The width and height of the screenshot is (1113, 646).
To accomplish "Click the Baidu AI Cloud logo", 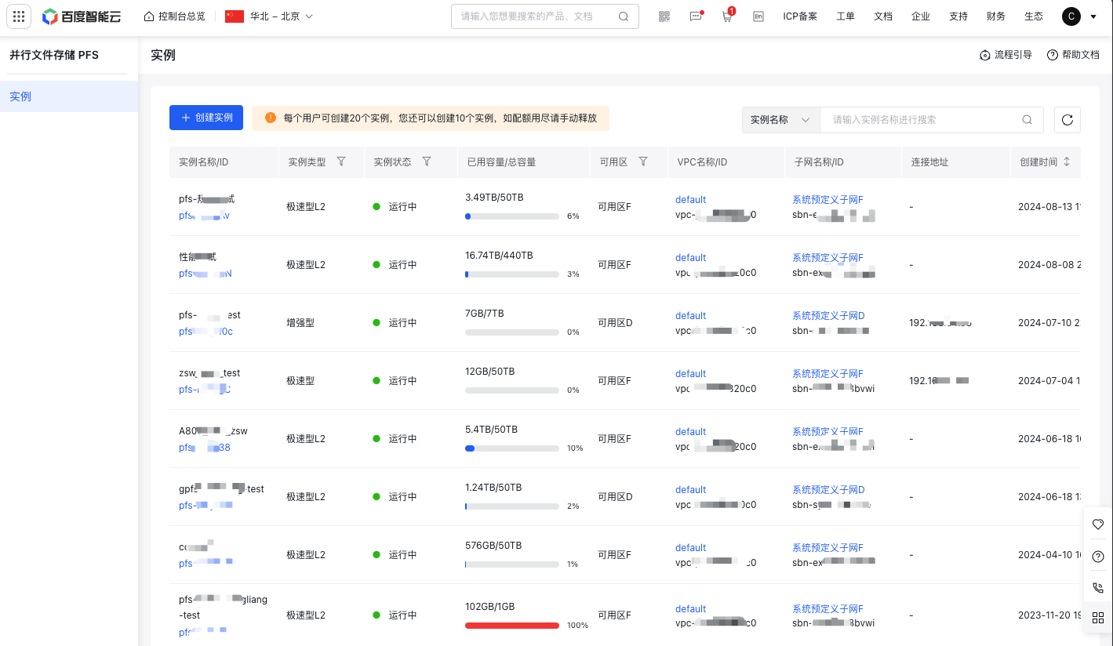I will pyautogui.click(x=82, y=16).
